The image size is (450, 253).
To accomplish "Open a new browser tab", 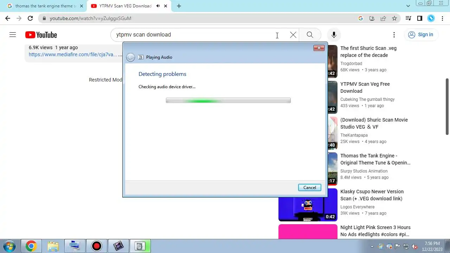I will pos(179,6).
